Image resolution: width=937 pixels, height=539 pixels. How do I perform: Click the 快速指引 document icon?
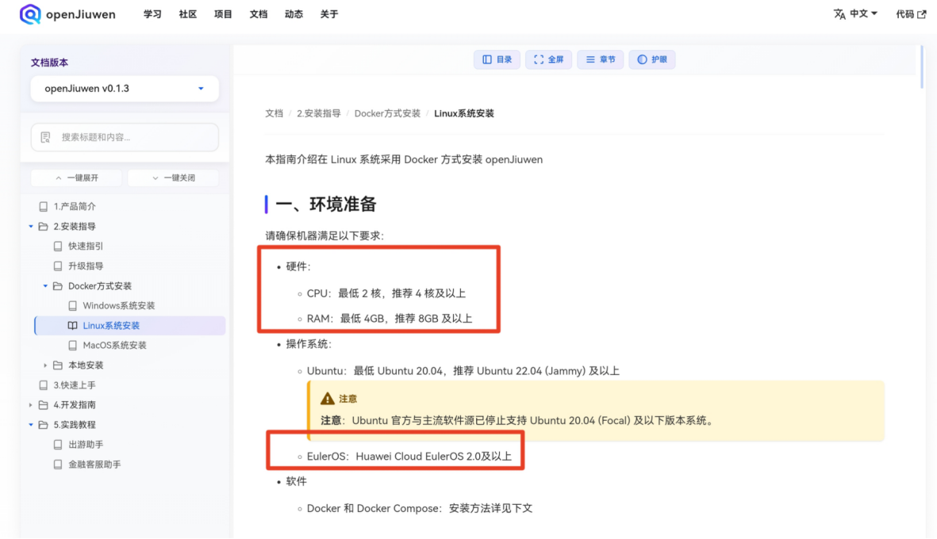57,246
